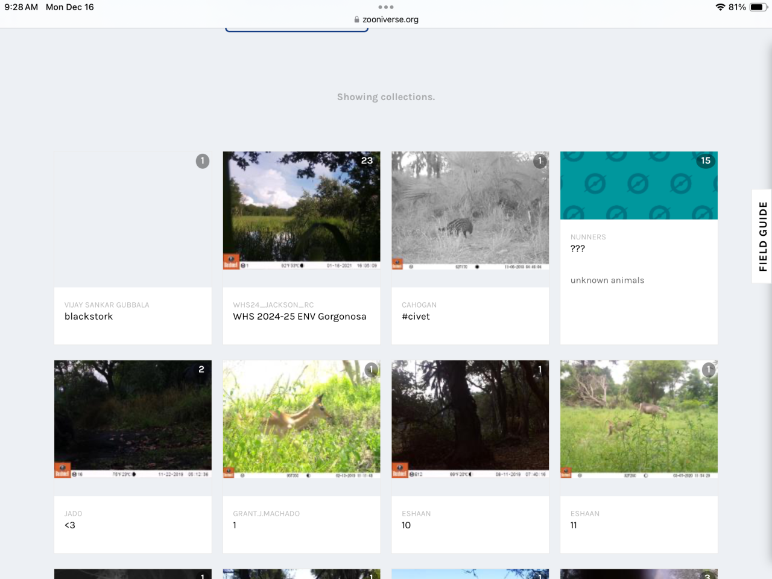The height and width of the screenshot is (579, 772).
Task: Tap the 81% battery percentage
Action: click(737, 7)
